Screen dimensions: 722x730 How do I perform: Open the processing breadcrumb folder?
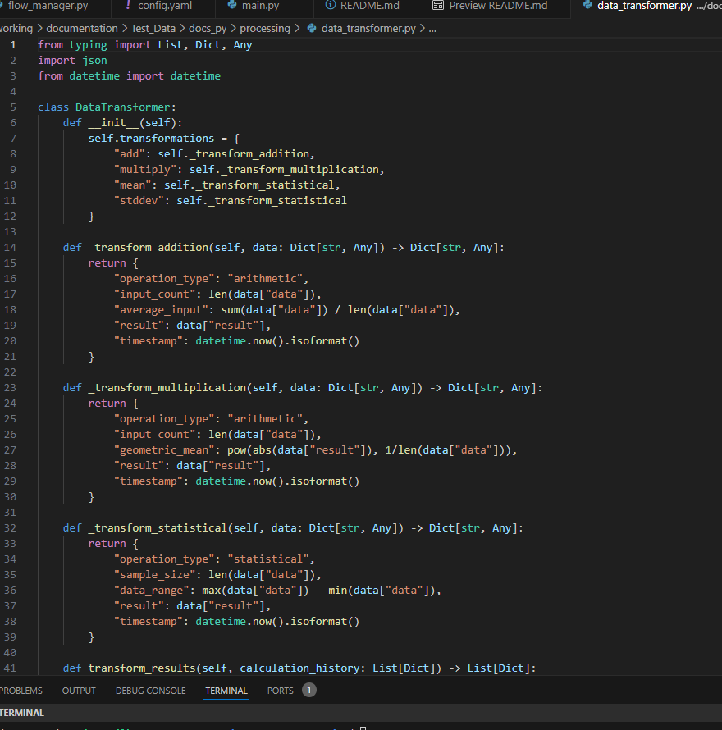265,29
